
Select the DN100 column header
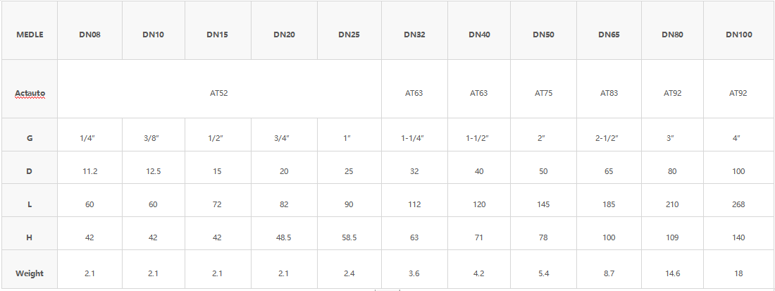tap(738, 35)
